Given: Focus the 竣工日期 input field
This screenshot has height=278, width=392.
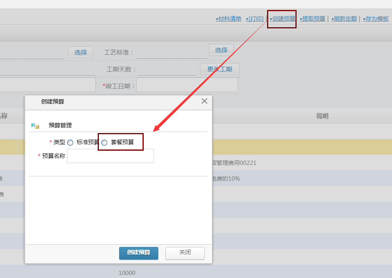Looking at the screenshot, I should [187, 85].
